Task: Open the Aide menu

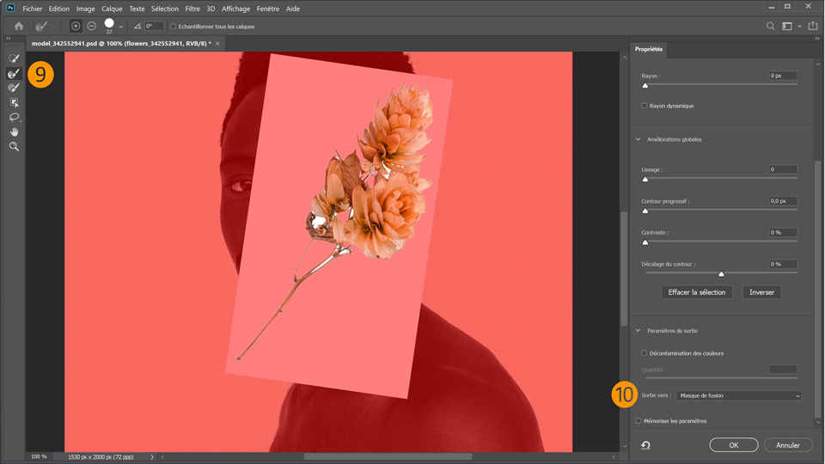Action: 292,9
